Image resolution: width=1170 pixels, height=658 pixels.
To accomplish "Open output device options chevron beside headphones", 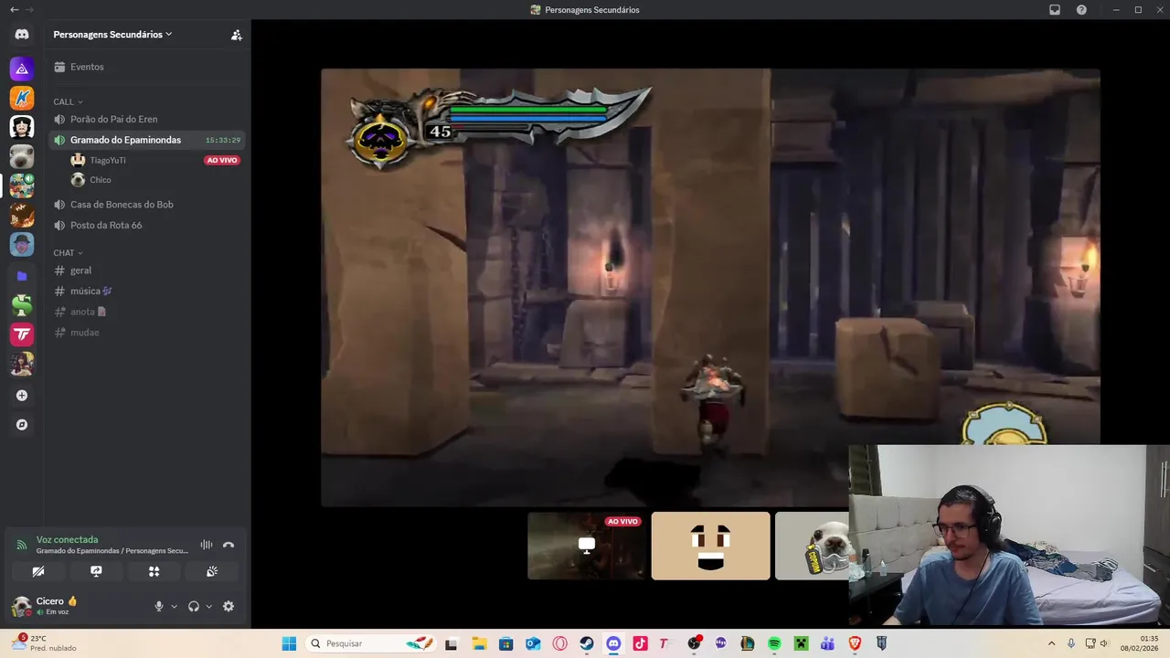I will [x=208, y=607].
